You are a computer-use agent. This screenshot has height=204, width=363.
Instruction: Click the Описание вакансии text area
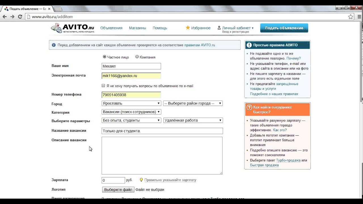(x=162, y=156)
